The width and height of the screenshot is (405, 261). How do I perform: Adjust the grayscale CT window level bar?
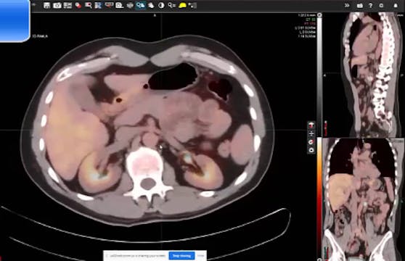(319, 77)
